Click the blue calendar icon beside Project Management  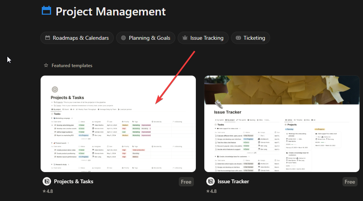46,11
